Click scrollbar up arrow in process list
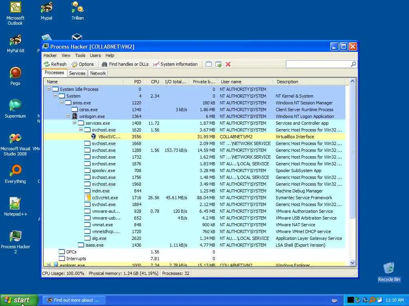 tap(352, 81)
